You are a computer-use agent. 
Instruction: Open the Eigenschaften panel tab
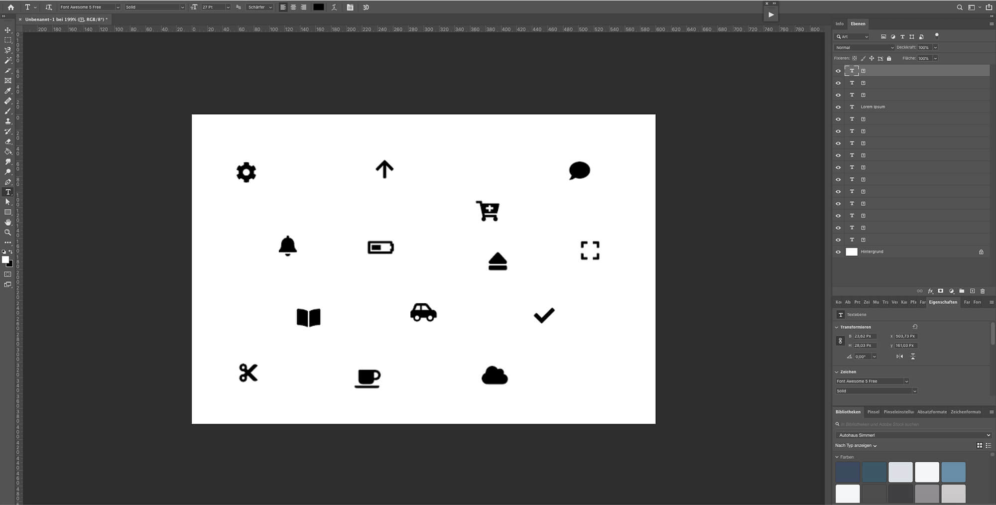[x=943, y=302]
